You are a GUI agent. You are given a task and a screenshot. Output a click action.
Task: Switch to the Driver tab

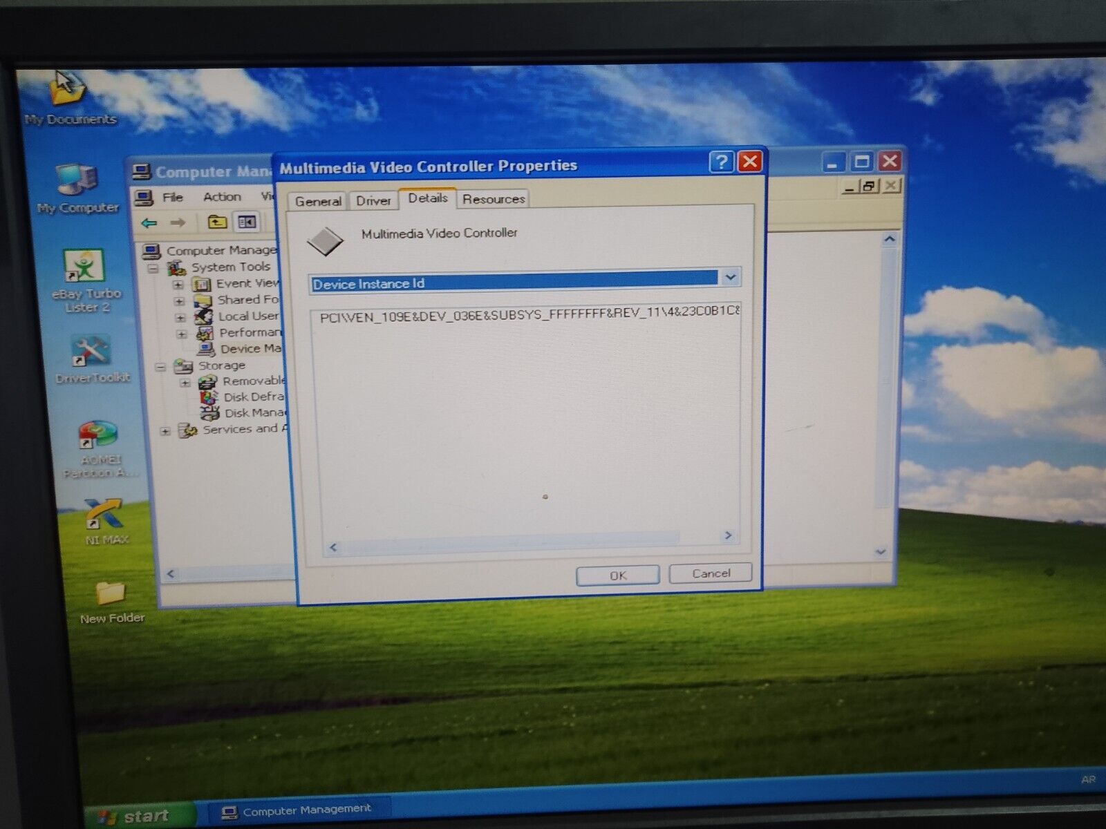pos(373,200)
